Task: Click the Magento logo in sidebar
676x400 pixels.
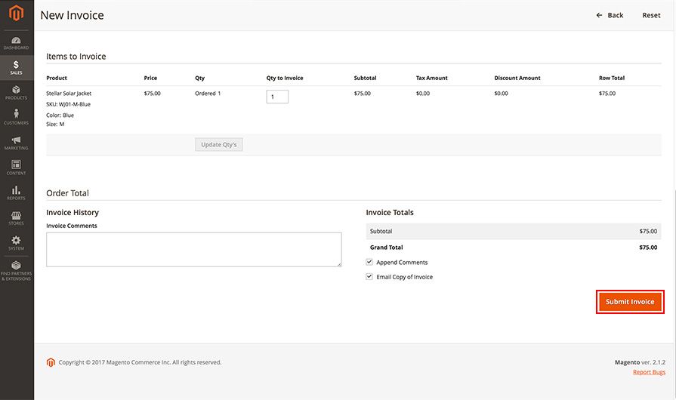Action: pyautogui.click(x=17, y=13)
